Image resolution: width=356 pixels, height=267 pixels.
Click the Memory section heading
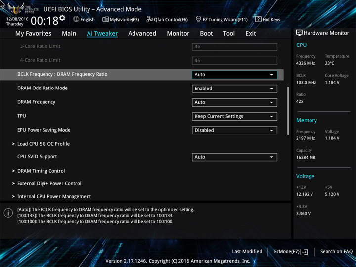(x=307, y=120)
